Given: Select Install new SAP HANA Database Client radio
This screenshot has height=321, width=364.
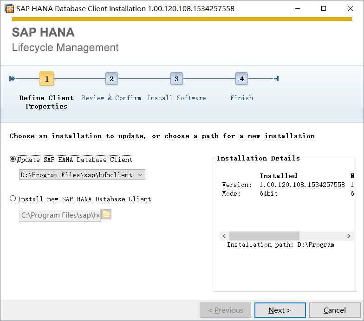Looking at the screenshot, I should (x=13, y=199).
